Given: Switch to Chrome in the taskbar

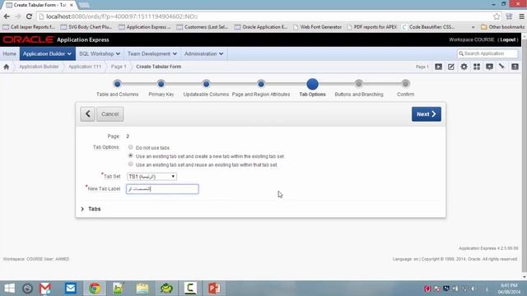Looking at the screenshot, I should tap(95, 289).
